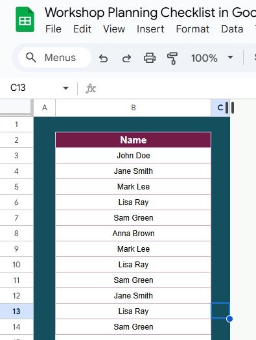Click Mark Lee in row 9
This screenshot has height=340, width=256.
[x=134, y=249]
